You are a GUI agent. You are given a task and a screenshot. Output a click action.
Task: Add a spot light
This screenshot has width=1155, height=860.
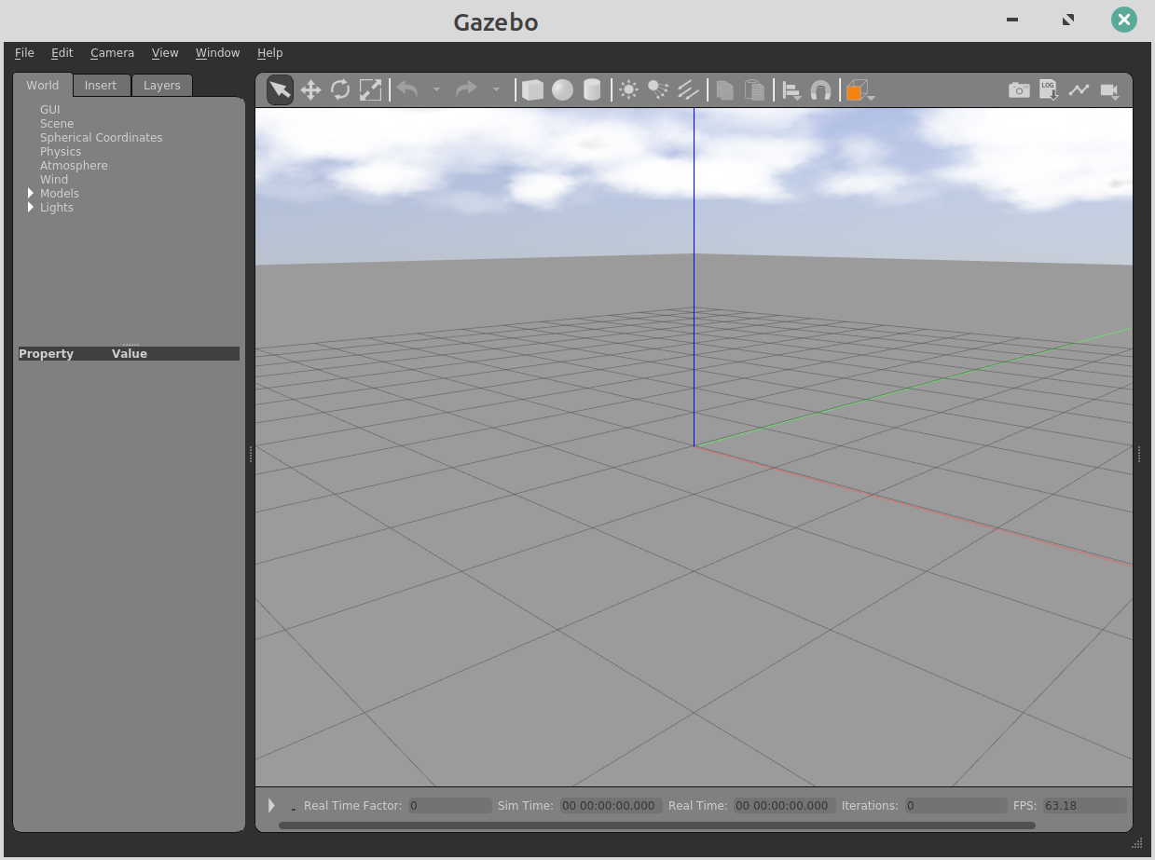click(658, 90)
